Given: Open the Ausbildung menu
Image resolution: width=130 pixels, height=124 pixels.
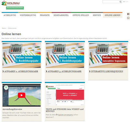Looking at the screenshot, I should [10, 15].
